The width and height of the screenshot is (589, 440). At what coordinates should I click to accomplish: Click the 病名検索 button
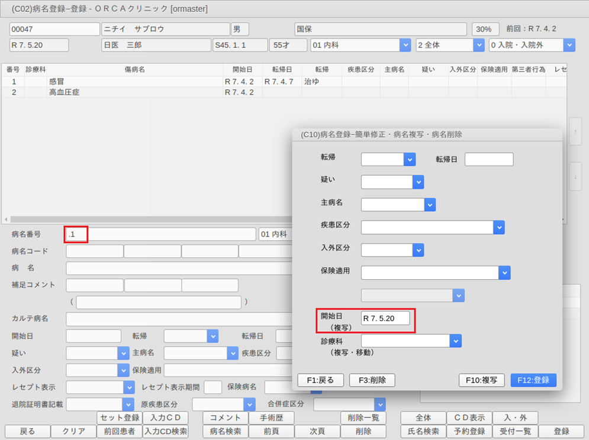tap(225, 431)
